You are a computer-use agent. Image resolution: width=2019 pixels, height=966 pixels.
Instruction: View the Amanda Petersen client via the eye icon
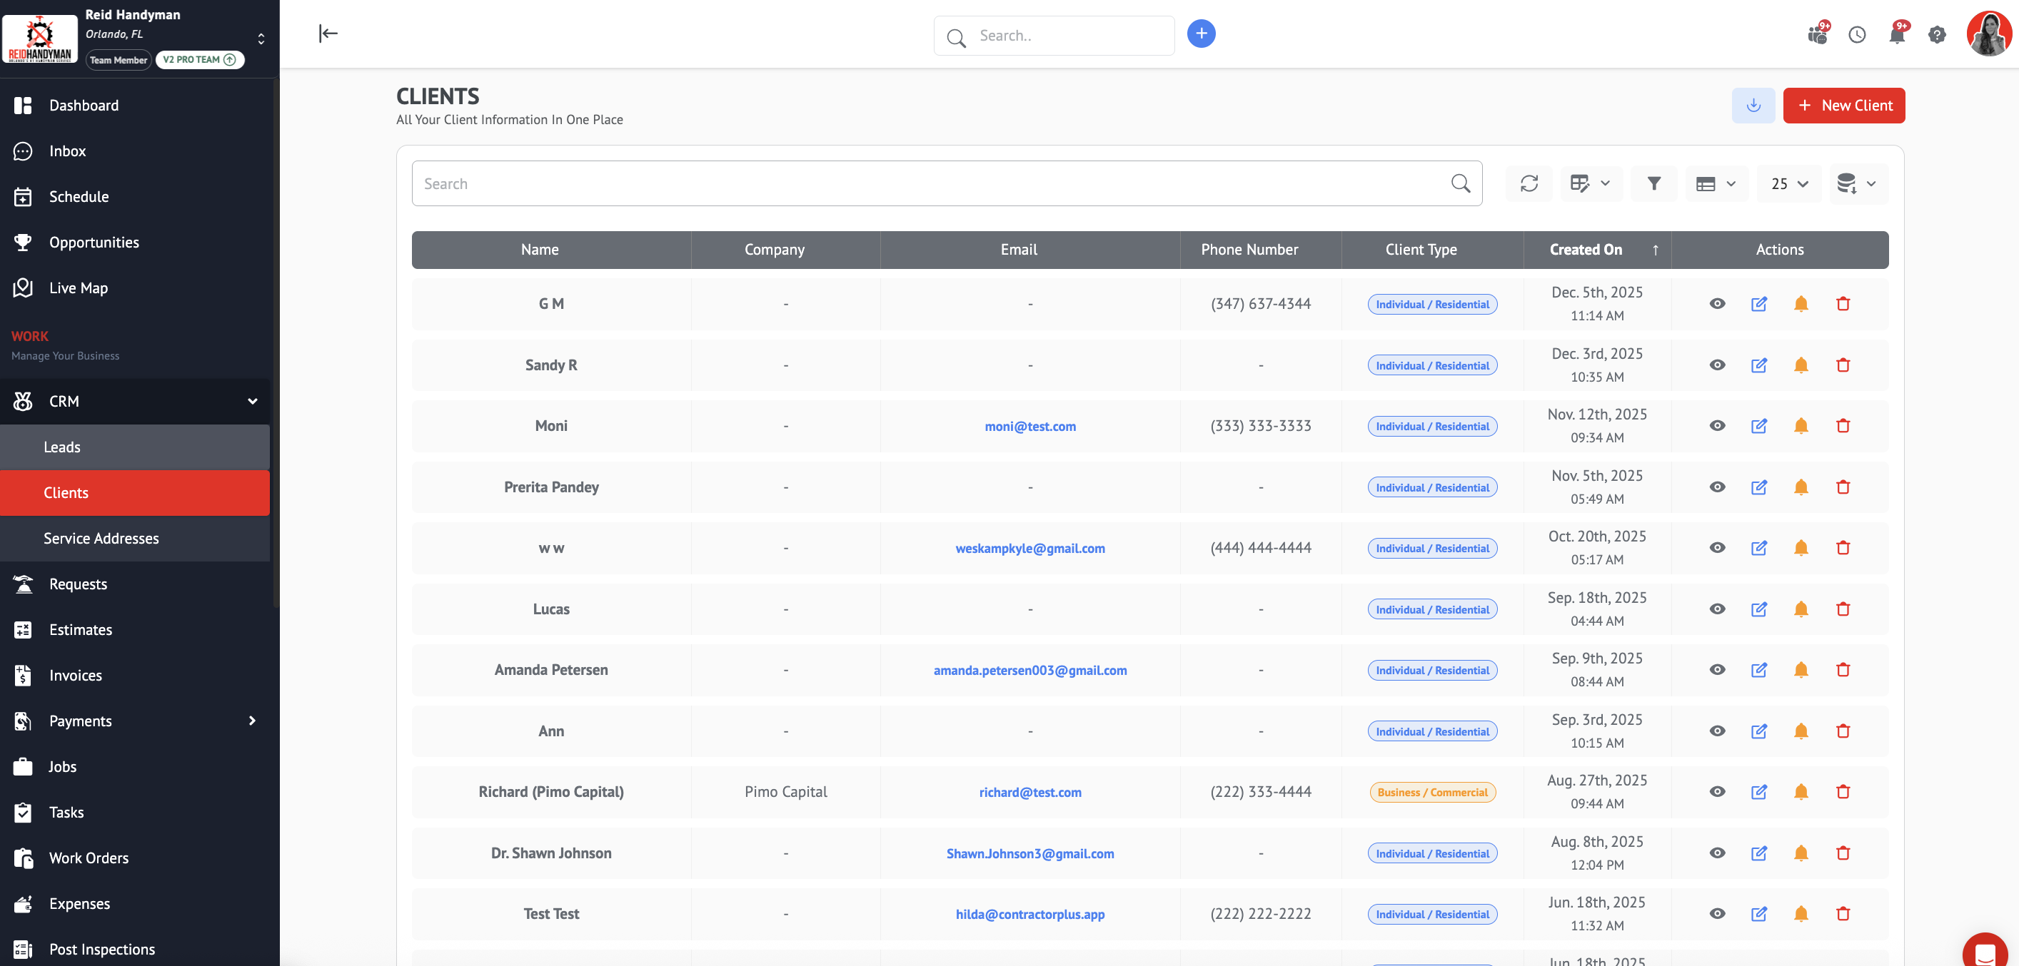pyautogui.click(x=1717, y=670)
